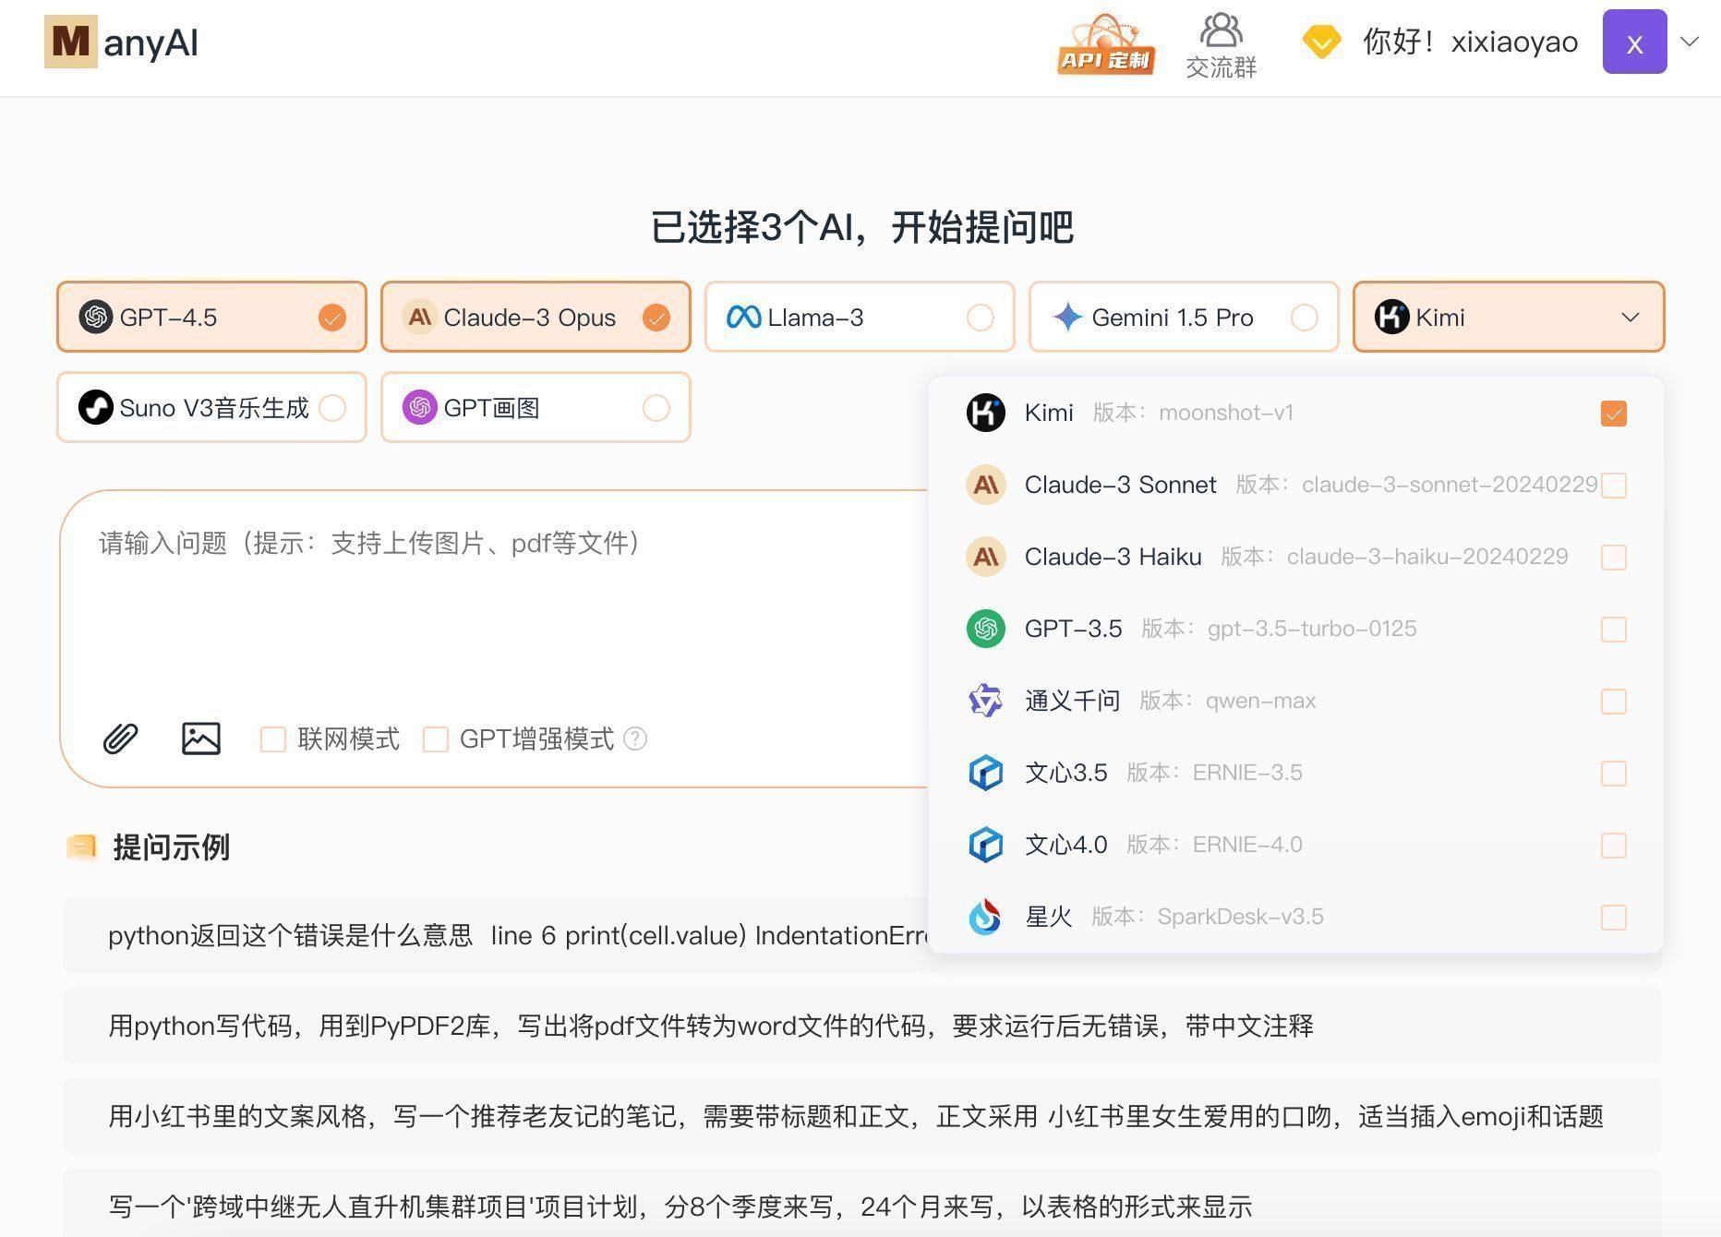
Task: Check the Claude-3 Sonnet checkbox
Action: tap(1614, 486)
